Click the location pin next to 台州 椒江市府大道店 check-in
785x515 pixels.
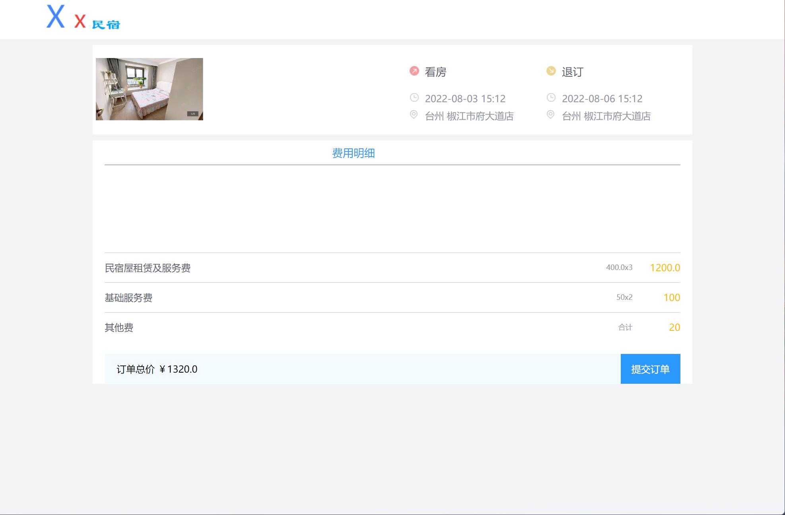point(414,115)
